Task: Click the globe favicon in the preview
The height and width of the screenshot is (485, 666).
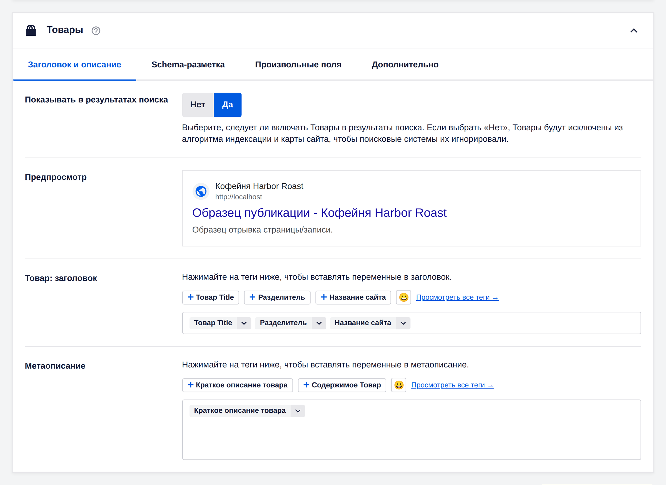Action: [201, 191]
